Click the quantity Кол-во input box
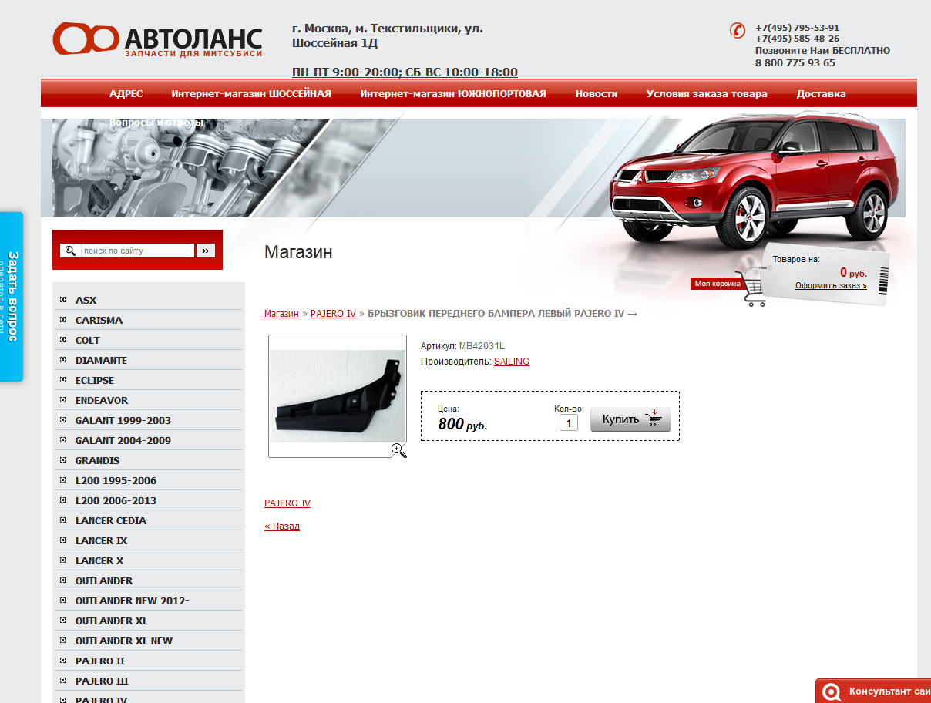The height and width of the screenshot is (703, 931). tap(569, 422)
